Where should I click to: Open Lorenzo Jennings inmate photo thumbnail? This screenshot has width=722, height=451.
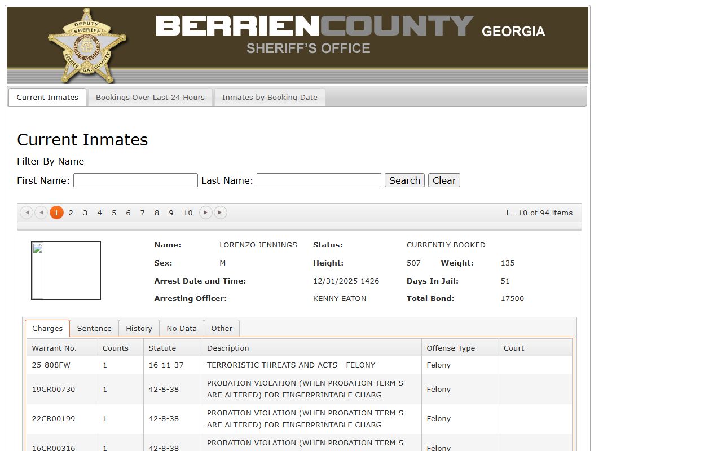pos(66,271)
